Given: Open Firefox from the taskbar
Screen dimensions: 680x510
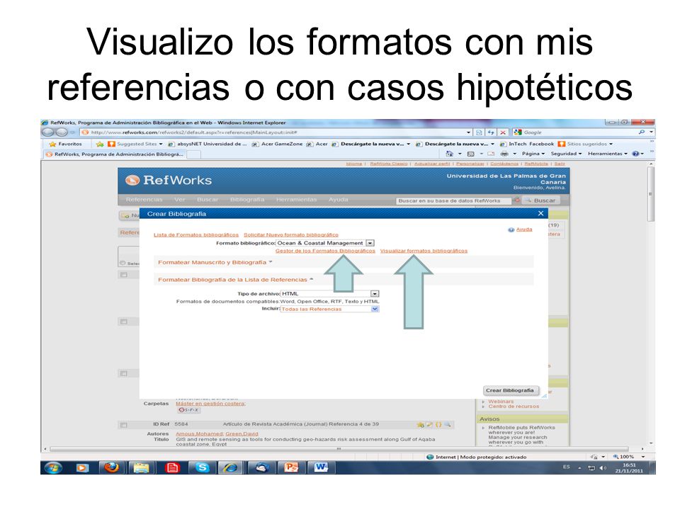Looking at the screenshot, I should [x=111, y=467].
